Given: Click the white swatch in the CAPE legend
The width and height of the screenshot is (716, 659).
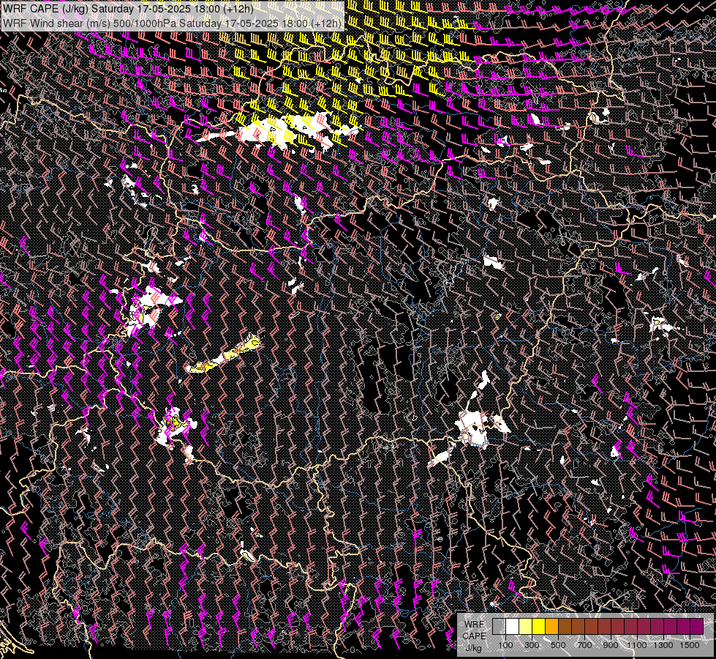Looking at the screenshot, I should pos(513,626).
